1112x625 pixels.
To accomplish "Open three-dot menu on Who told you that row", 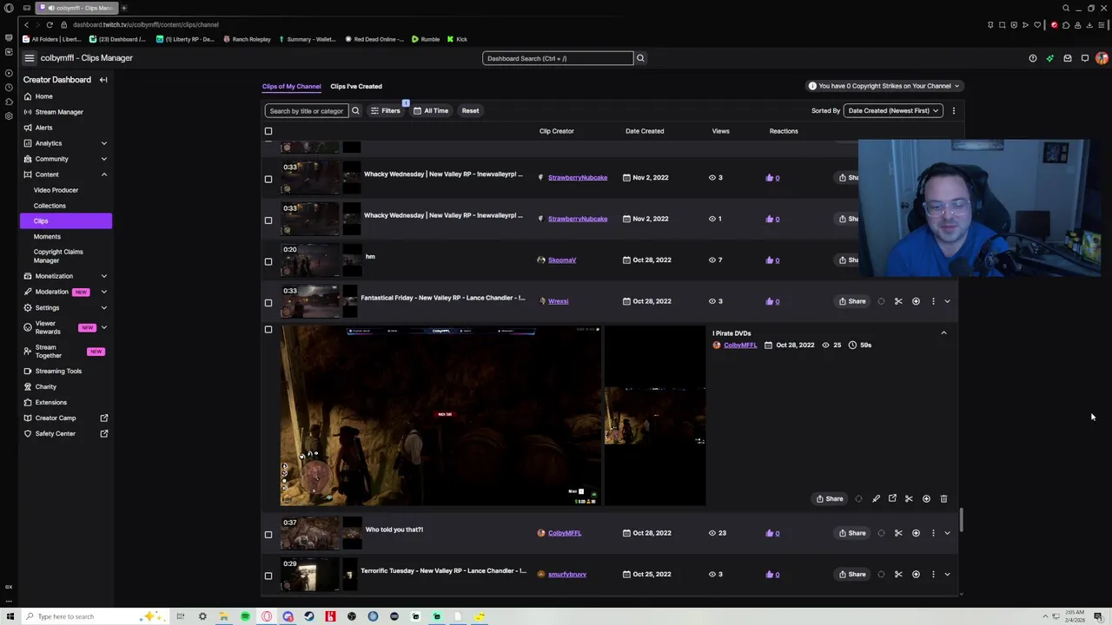I will pyautogui.click(x=933, y=533).
